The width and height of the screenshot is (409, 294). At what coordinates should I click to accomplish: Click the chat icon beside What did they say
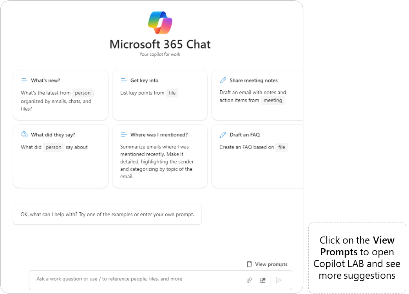(x=24, y=135)
